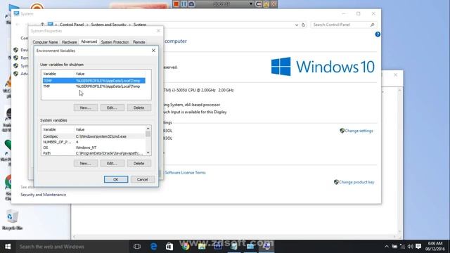Click the Variable column header in User variables

(58, 74)
